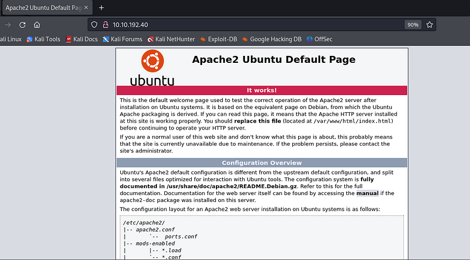
Task: Show insecure connection padlock info
Action: 105,25
